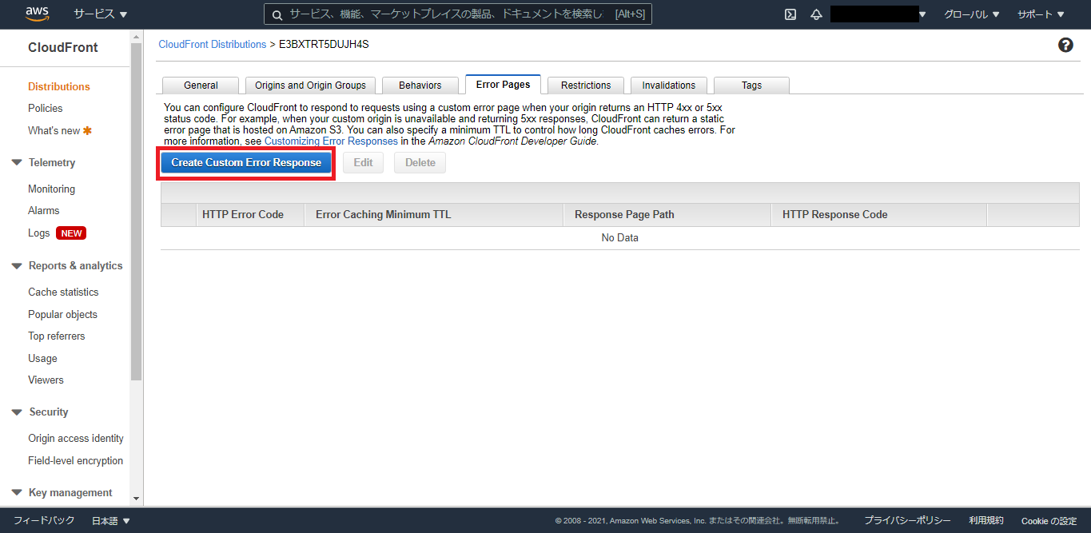Switch to the Invalidations tab
The image size is (1091, 533).
point(669,85)
